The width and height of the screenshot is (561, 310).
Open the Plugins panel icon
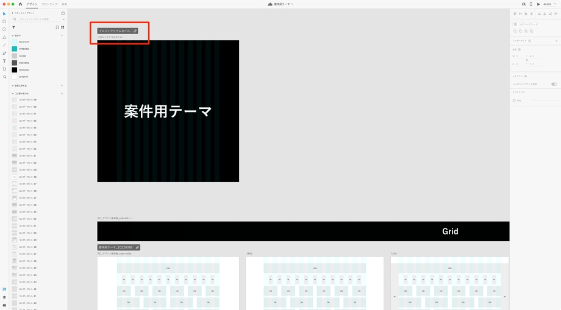click(4, 305)
